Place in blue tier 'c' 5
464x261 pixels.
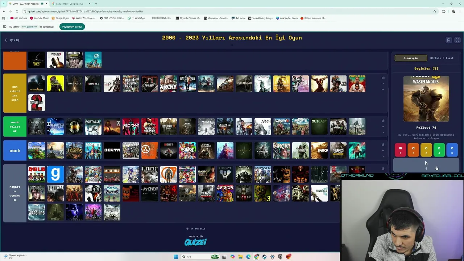coord(452,150)
